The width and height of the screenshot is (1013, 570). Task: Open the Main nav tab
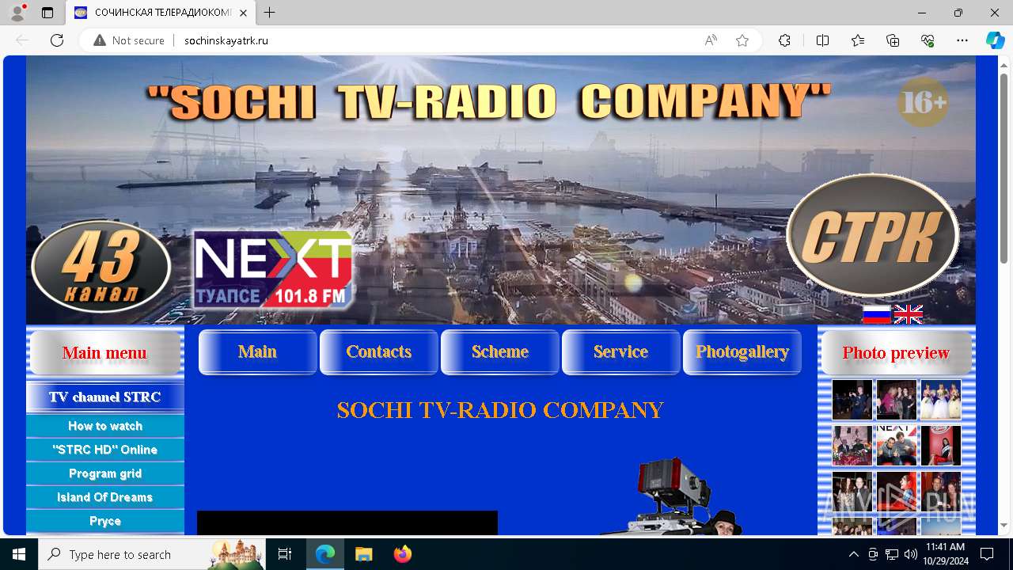pos(258,352)
